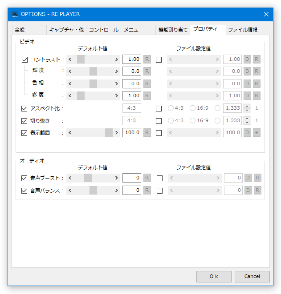Reset default hue (色相) with R button
Image resolution: width=281 pixels, height=294 pixels.
coord(147,83)
